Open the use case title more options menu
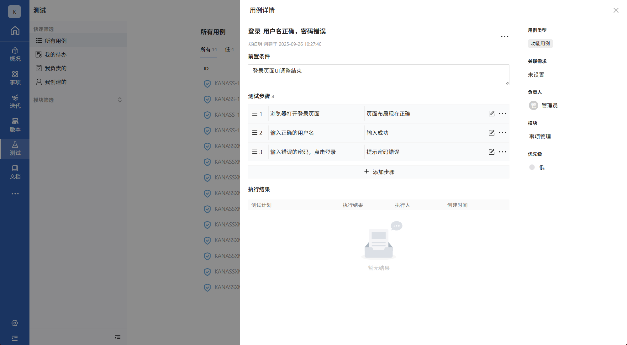Screen dimensions: 627x345 pos(504,36)
